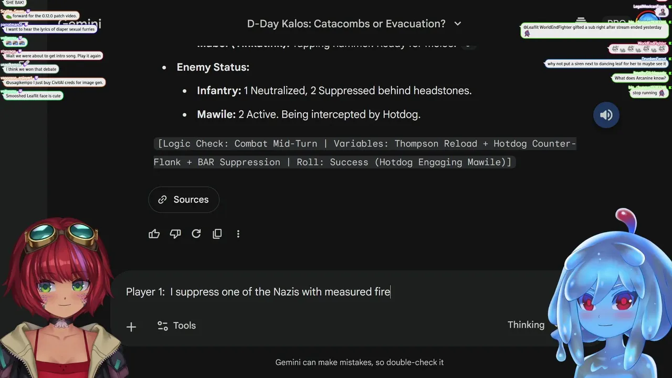Regenerate the response with the redo icon
Screen dimensions: 672x378
pyautogui.click(x=196, y=234)
